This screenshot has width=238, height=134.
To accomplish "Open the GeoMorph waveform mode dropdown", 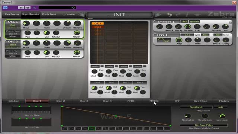I will [196, 107].
